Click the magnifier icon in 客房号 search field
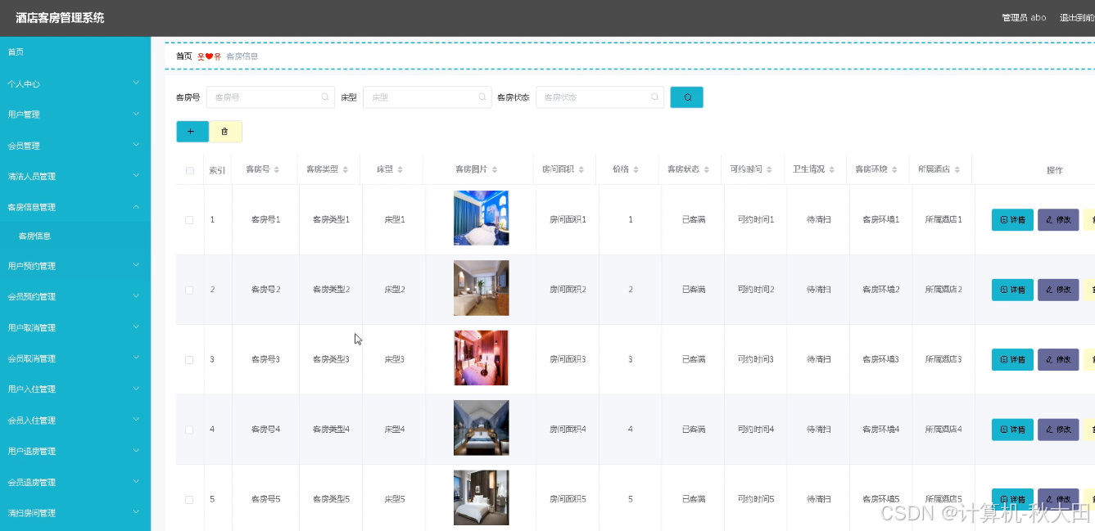The image size is (1095, 531). coord(325,97)
